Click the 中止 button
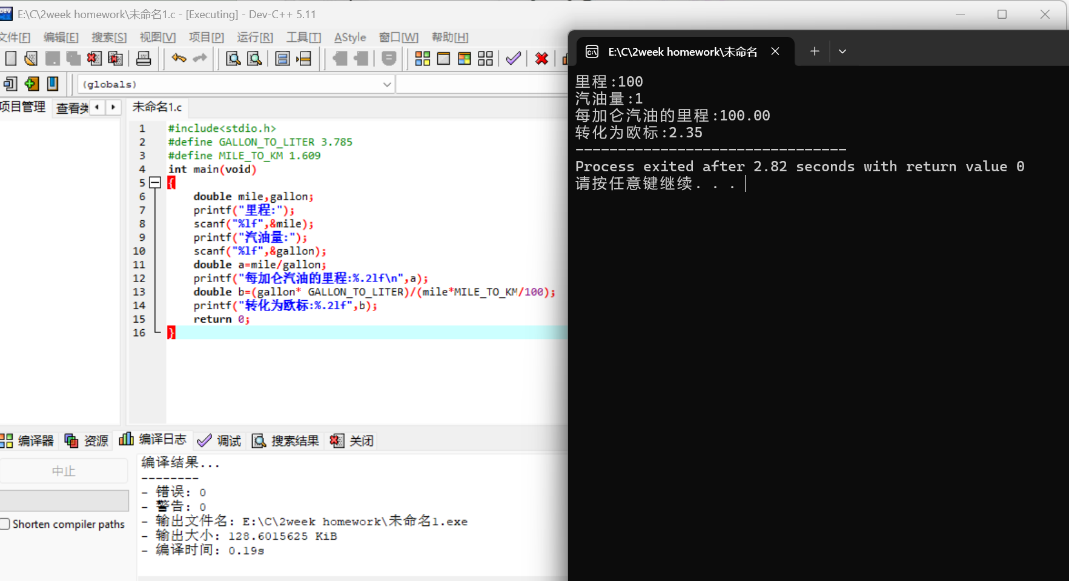This screenshot has height=581, width=1069. pyautogui.click(x=64, y=471)
